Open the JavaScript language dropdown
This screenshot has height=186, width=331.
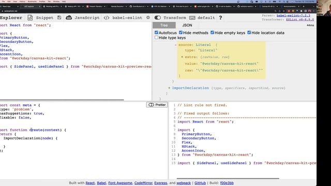[83, 18]
